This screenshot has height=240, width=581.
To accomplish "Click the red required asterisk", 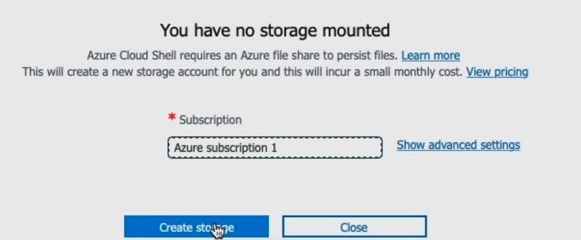I will [x=171, y=119].
